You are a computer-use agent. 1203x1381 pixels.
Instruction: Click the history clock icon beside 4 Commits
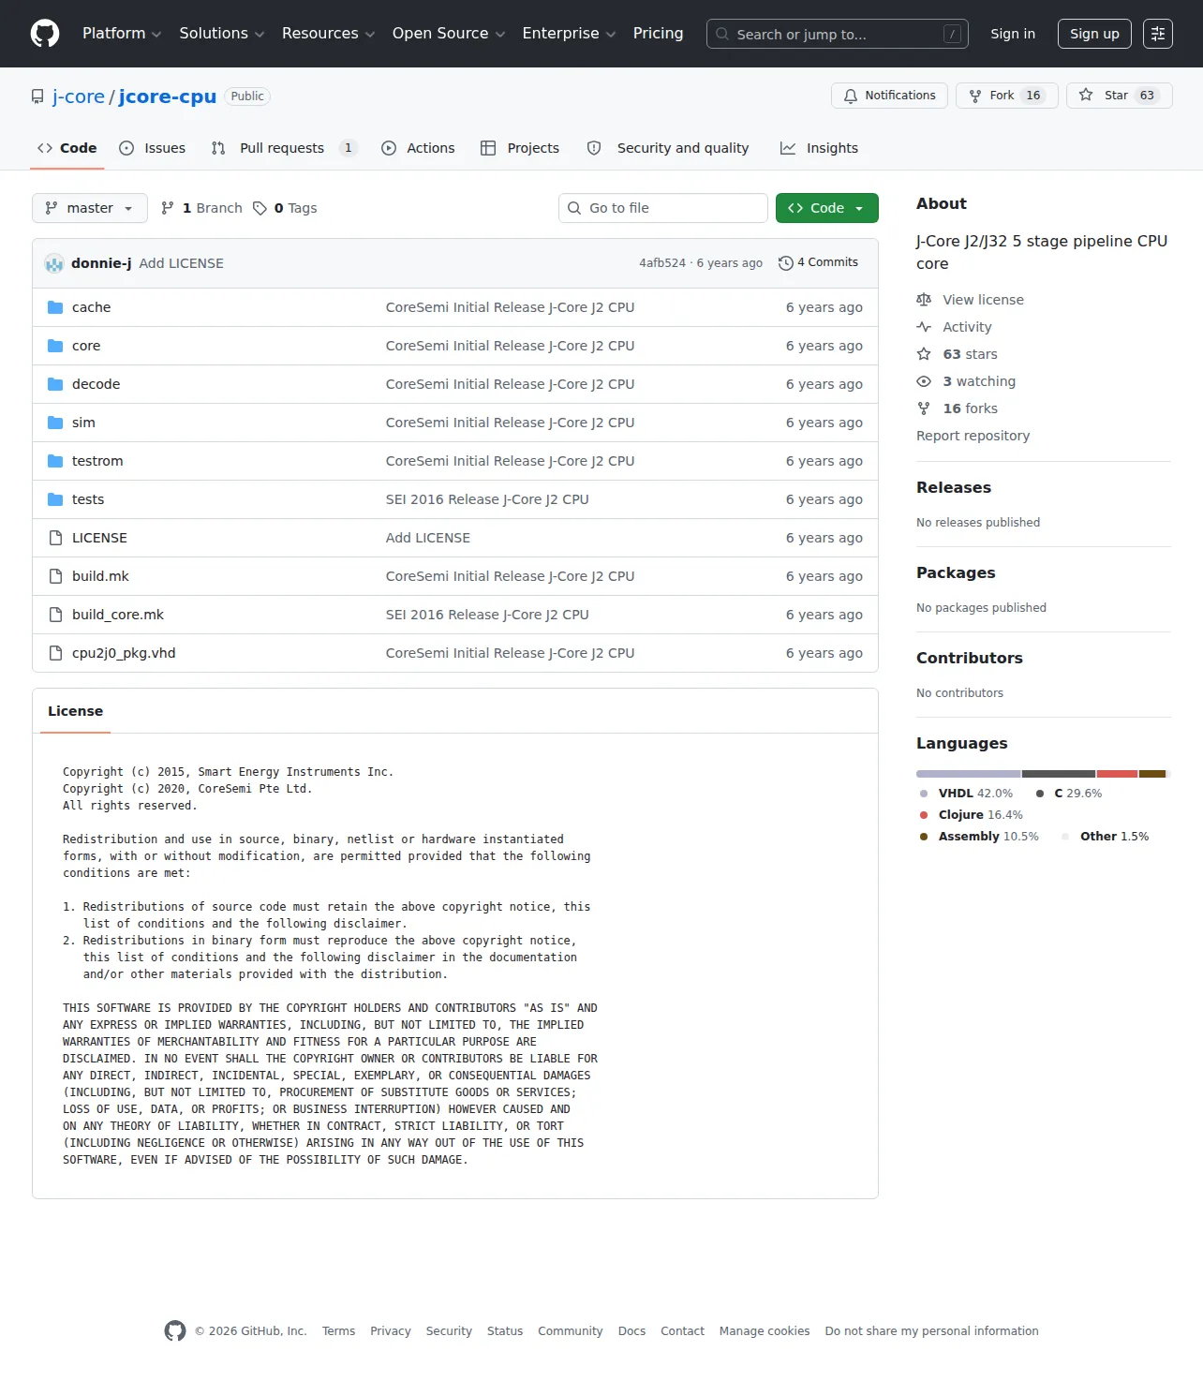click(786, 263)
